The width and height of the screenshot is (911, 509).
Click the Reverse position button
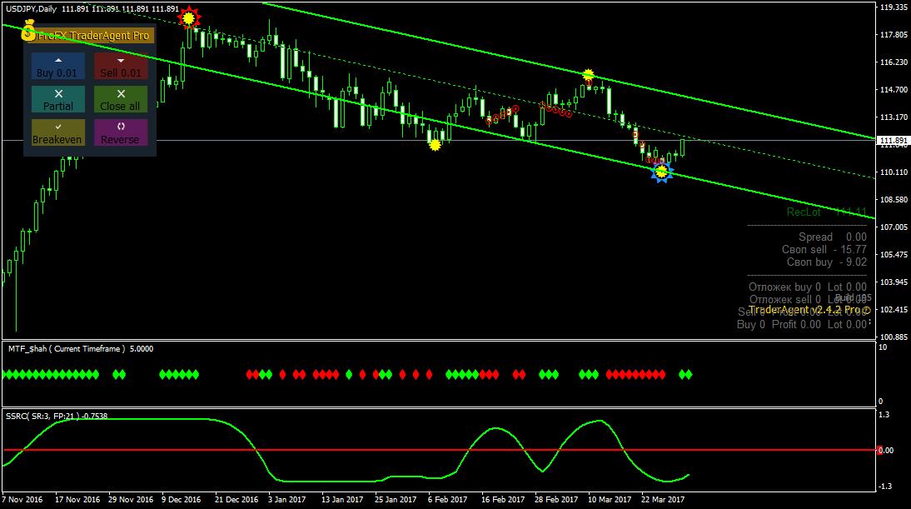click(120, 132)
